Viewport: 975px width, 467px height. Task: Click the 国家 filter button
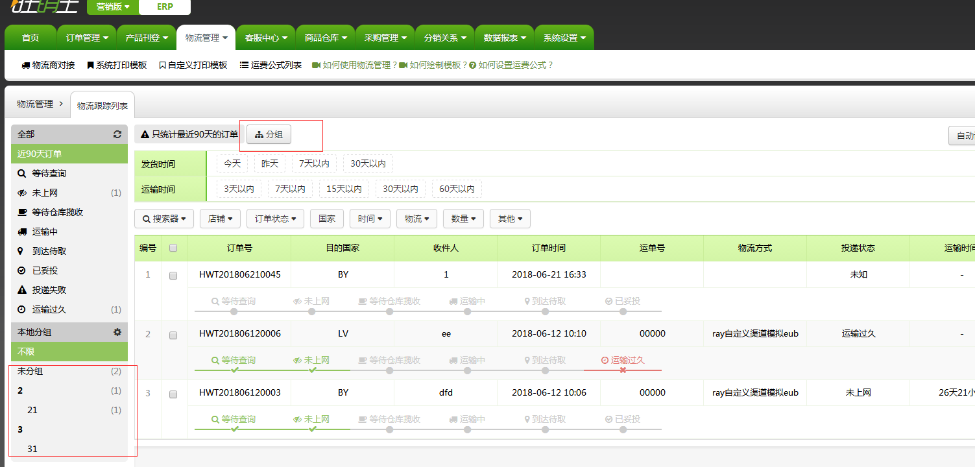click(327, 219)
